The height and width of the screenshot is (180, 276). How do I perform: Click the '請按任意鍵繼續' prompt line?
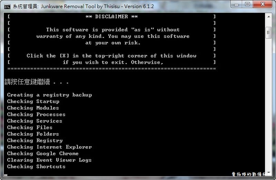pos(36,82)
